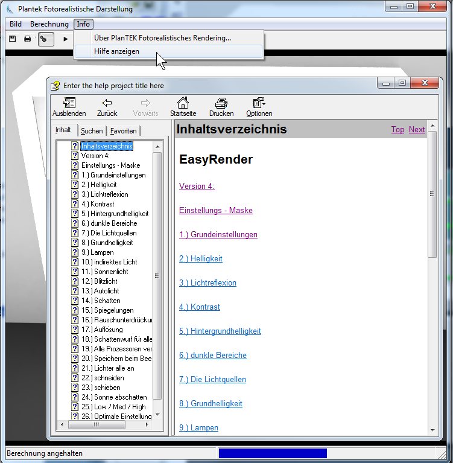Click the 'Next' link in header

[x=416, y=129]
